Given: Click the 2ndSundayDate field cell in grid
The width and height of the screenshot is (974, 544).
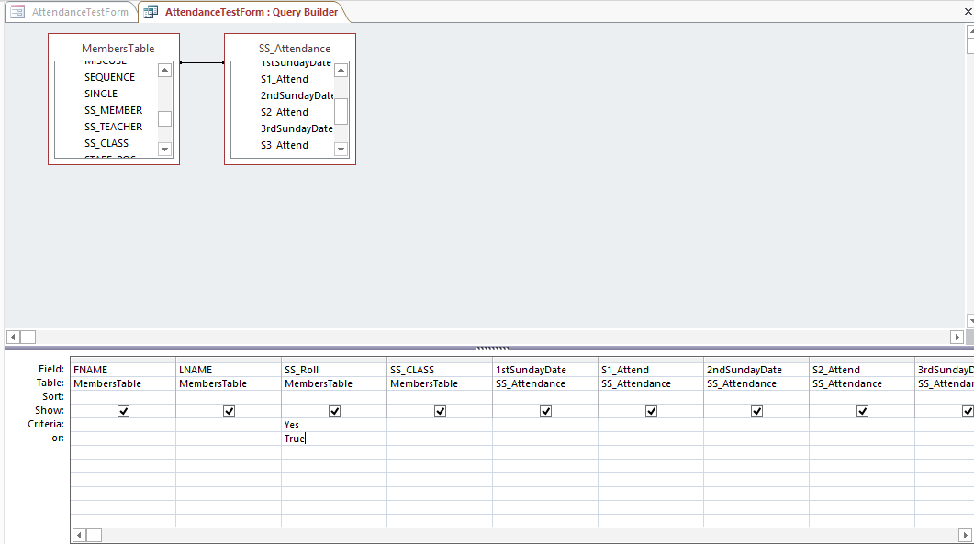Looking at the screenshot, I should tap(756, 370).
